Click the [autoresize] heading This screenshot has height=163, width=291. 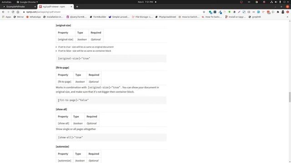point(62,147)
